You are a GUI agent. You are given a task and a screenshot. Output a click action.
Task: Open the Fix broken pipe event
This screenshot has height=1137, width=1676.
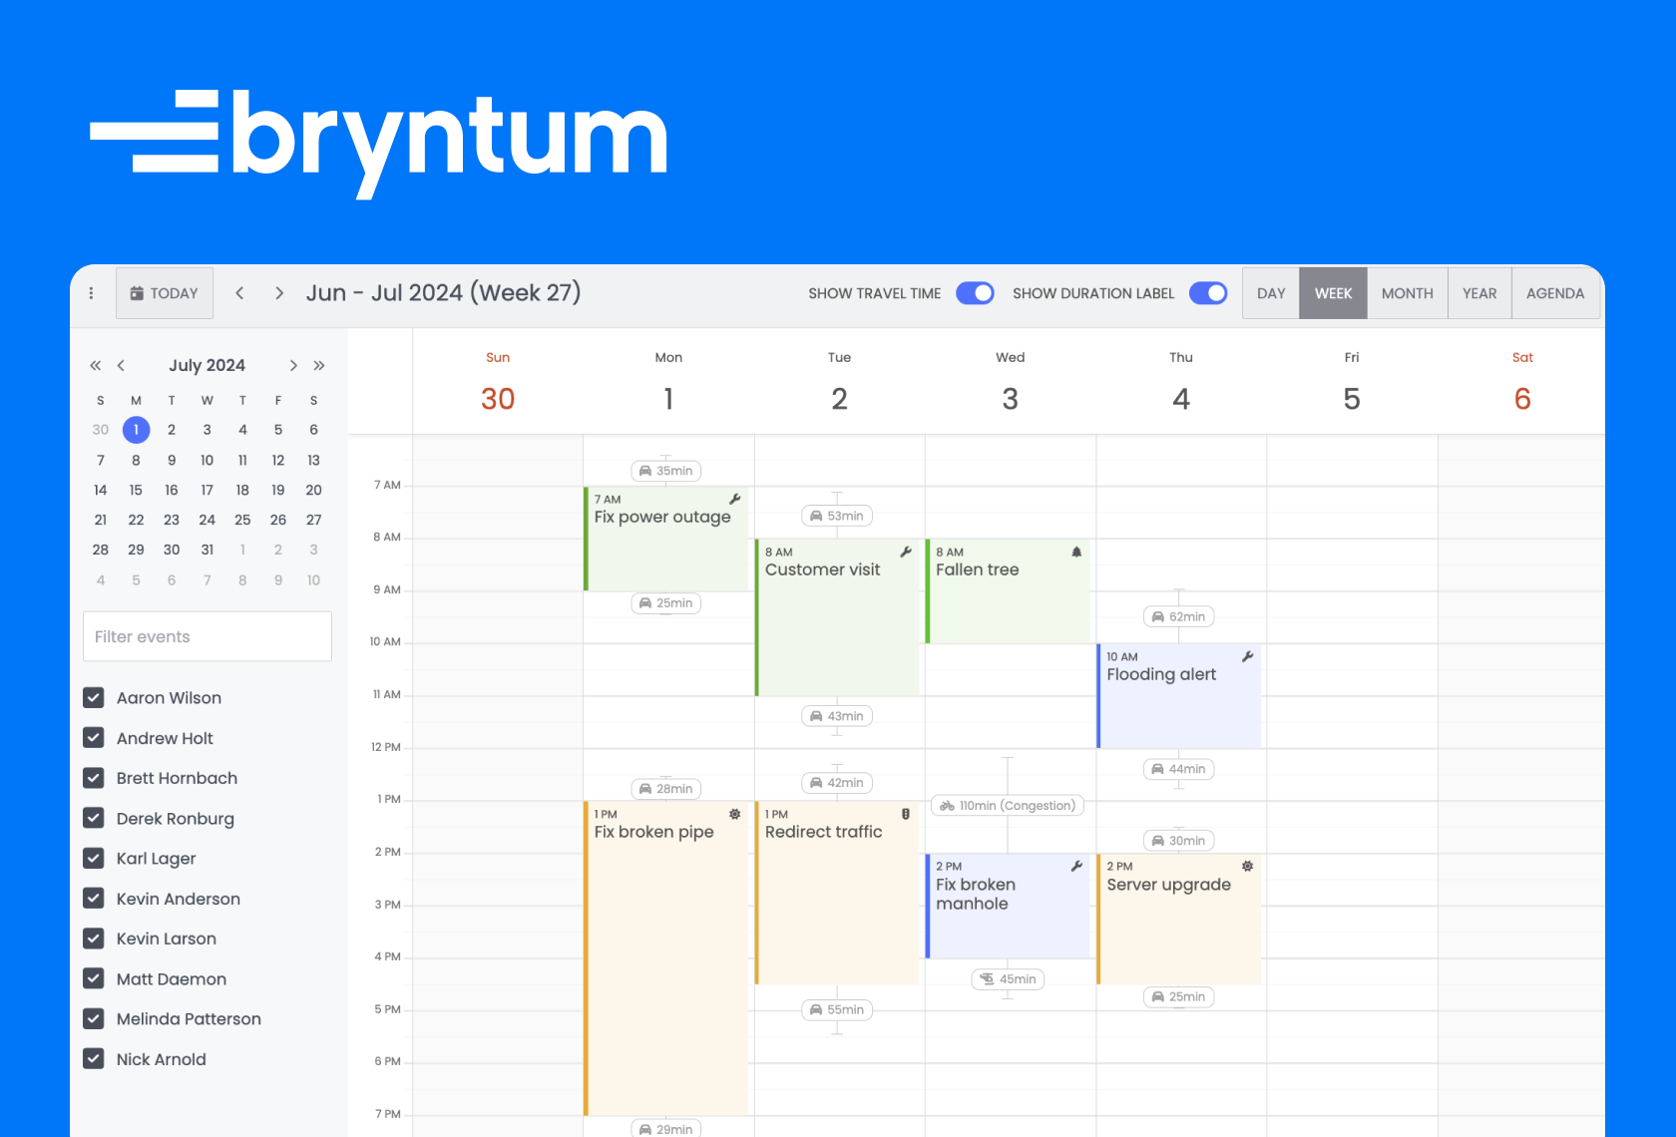(665, 957)
